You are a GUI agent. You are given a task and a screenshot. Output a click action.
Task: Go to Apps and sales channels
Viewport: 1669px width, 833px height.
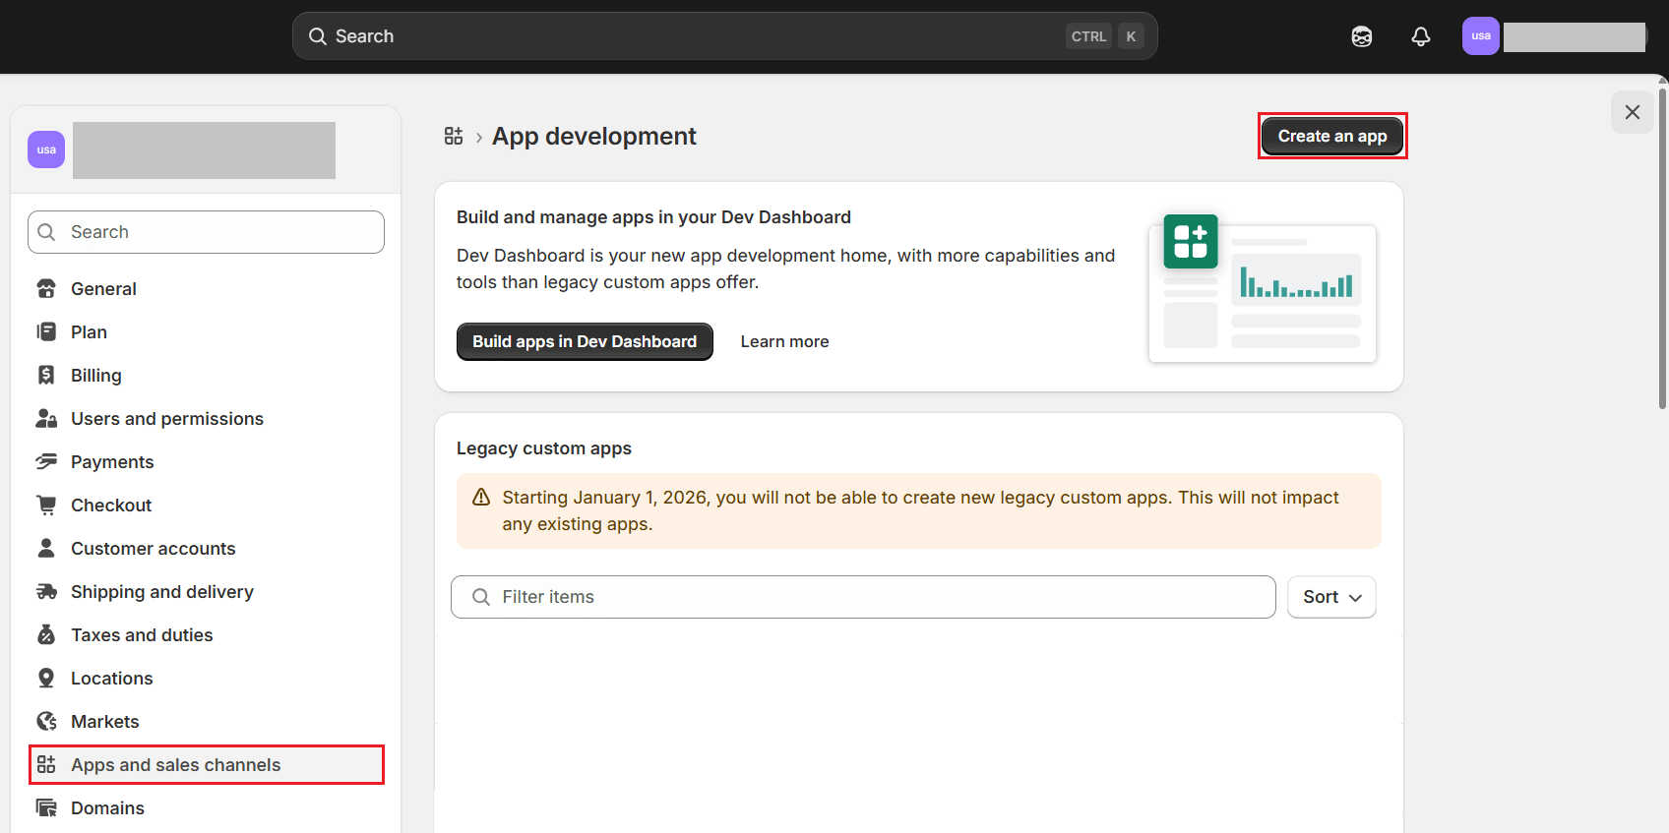[x=175, y=764]
